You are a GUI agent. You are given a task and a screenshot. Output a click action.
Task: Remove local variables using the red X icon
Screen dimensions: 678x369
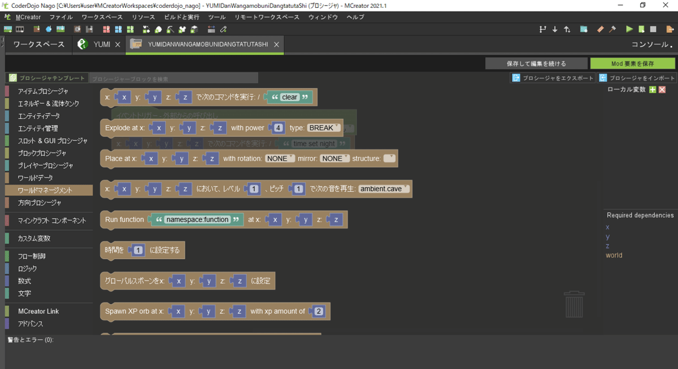(662, 90)
